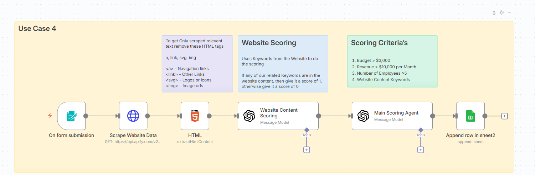Click '<svg> - Logos or icons' line
Screen dimensions: 535x175
tap(189, 80)
